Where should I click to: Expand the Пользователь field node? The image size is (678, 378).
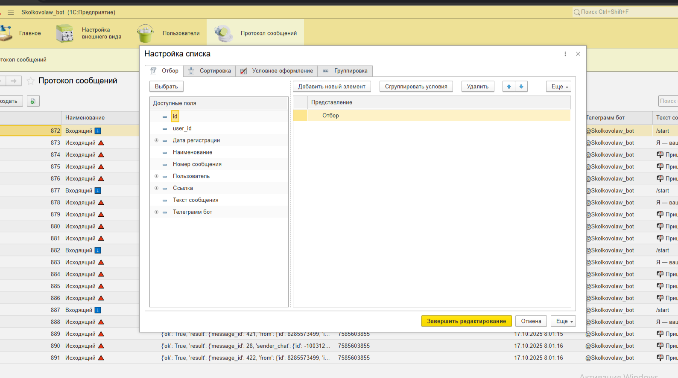(156, 176)
